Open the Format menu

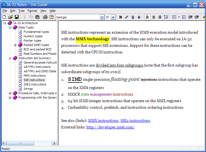pyautogui.click(x=32, y=11)
